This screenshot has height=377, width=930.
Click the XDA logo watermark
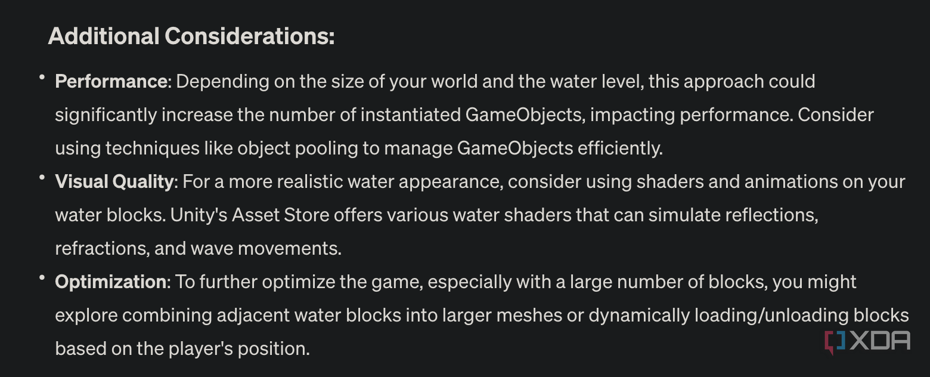(x=867, y=342)
